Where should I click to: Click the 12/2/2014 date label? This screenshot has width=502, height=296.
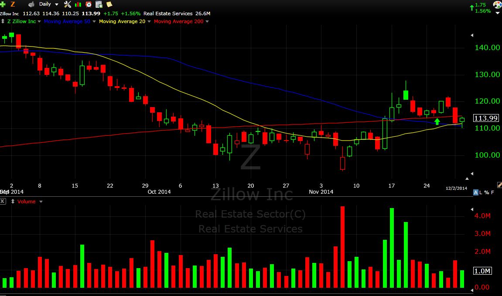456,188
